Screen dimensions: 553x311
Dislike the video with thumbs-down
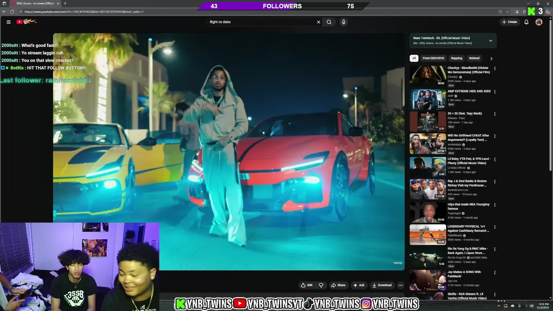click(x=321, y=285)
